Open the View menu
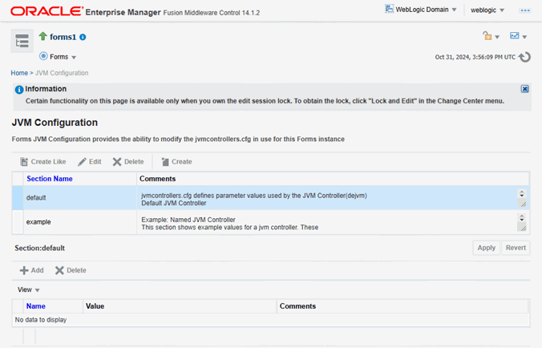 (28, 289)
